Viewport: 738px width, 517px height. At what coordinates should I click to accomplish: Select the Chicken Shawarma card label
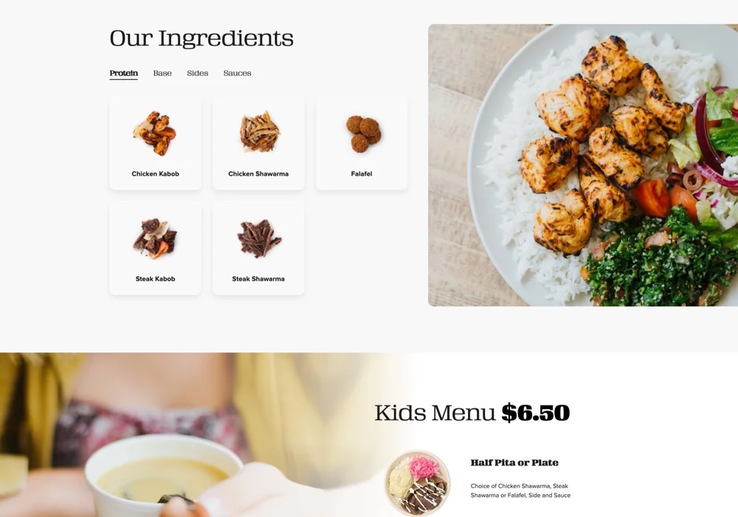tap(258, 174)
